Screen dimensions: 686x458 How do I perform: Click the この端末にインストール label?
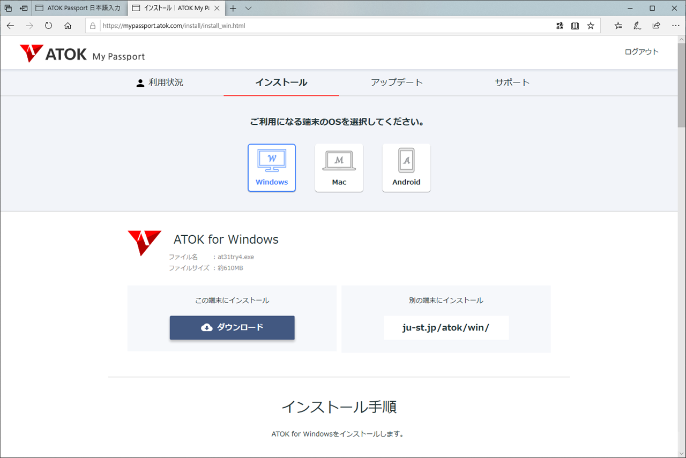(232, 301)
